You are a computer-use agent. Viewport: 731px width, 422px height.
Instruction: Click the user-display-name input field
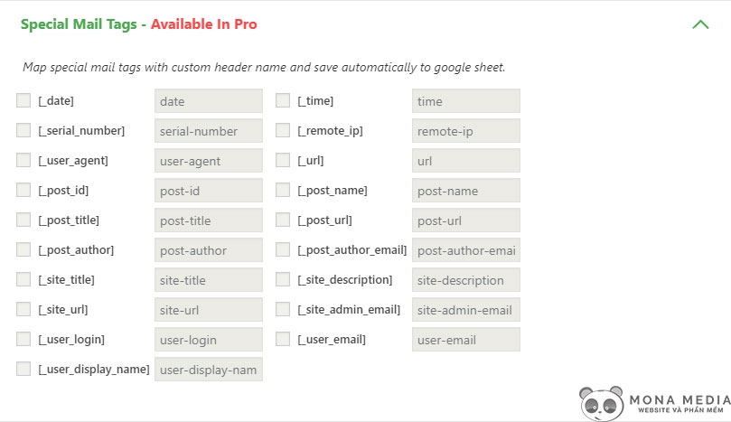208,370
